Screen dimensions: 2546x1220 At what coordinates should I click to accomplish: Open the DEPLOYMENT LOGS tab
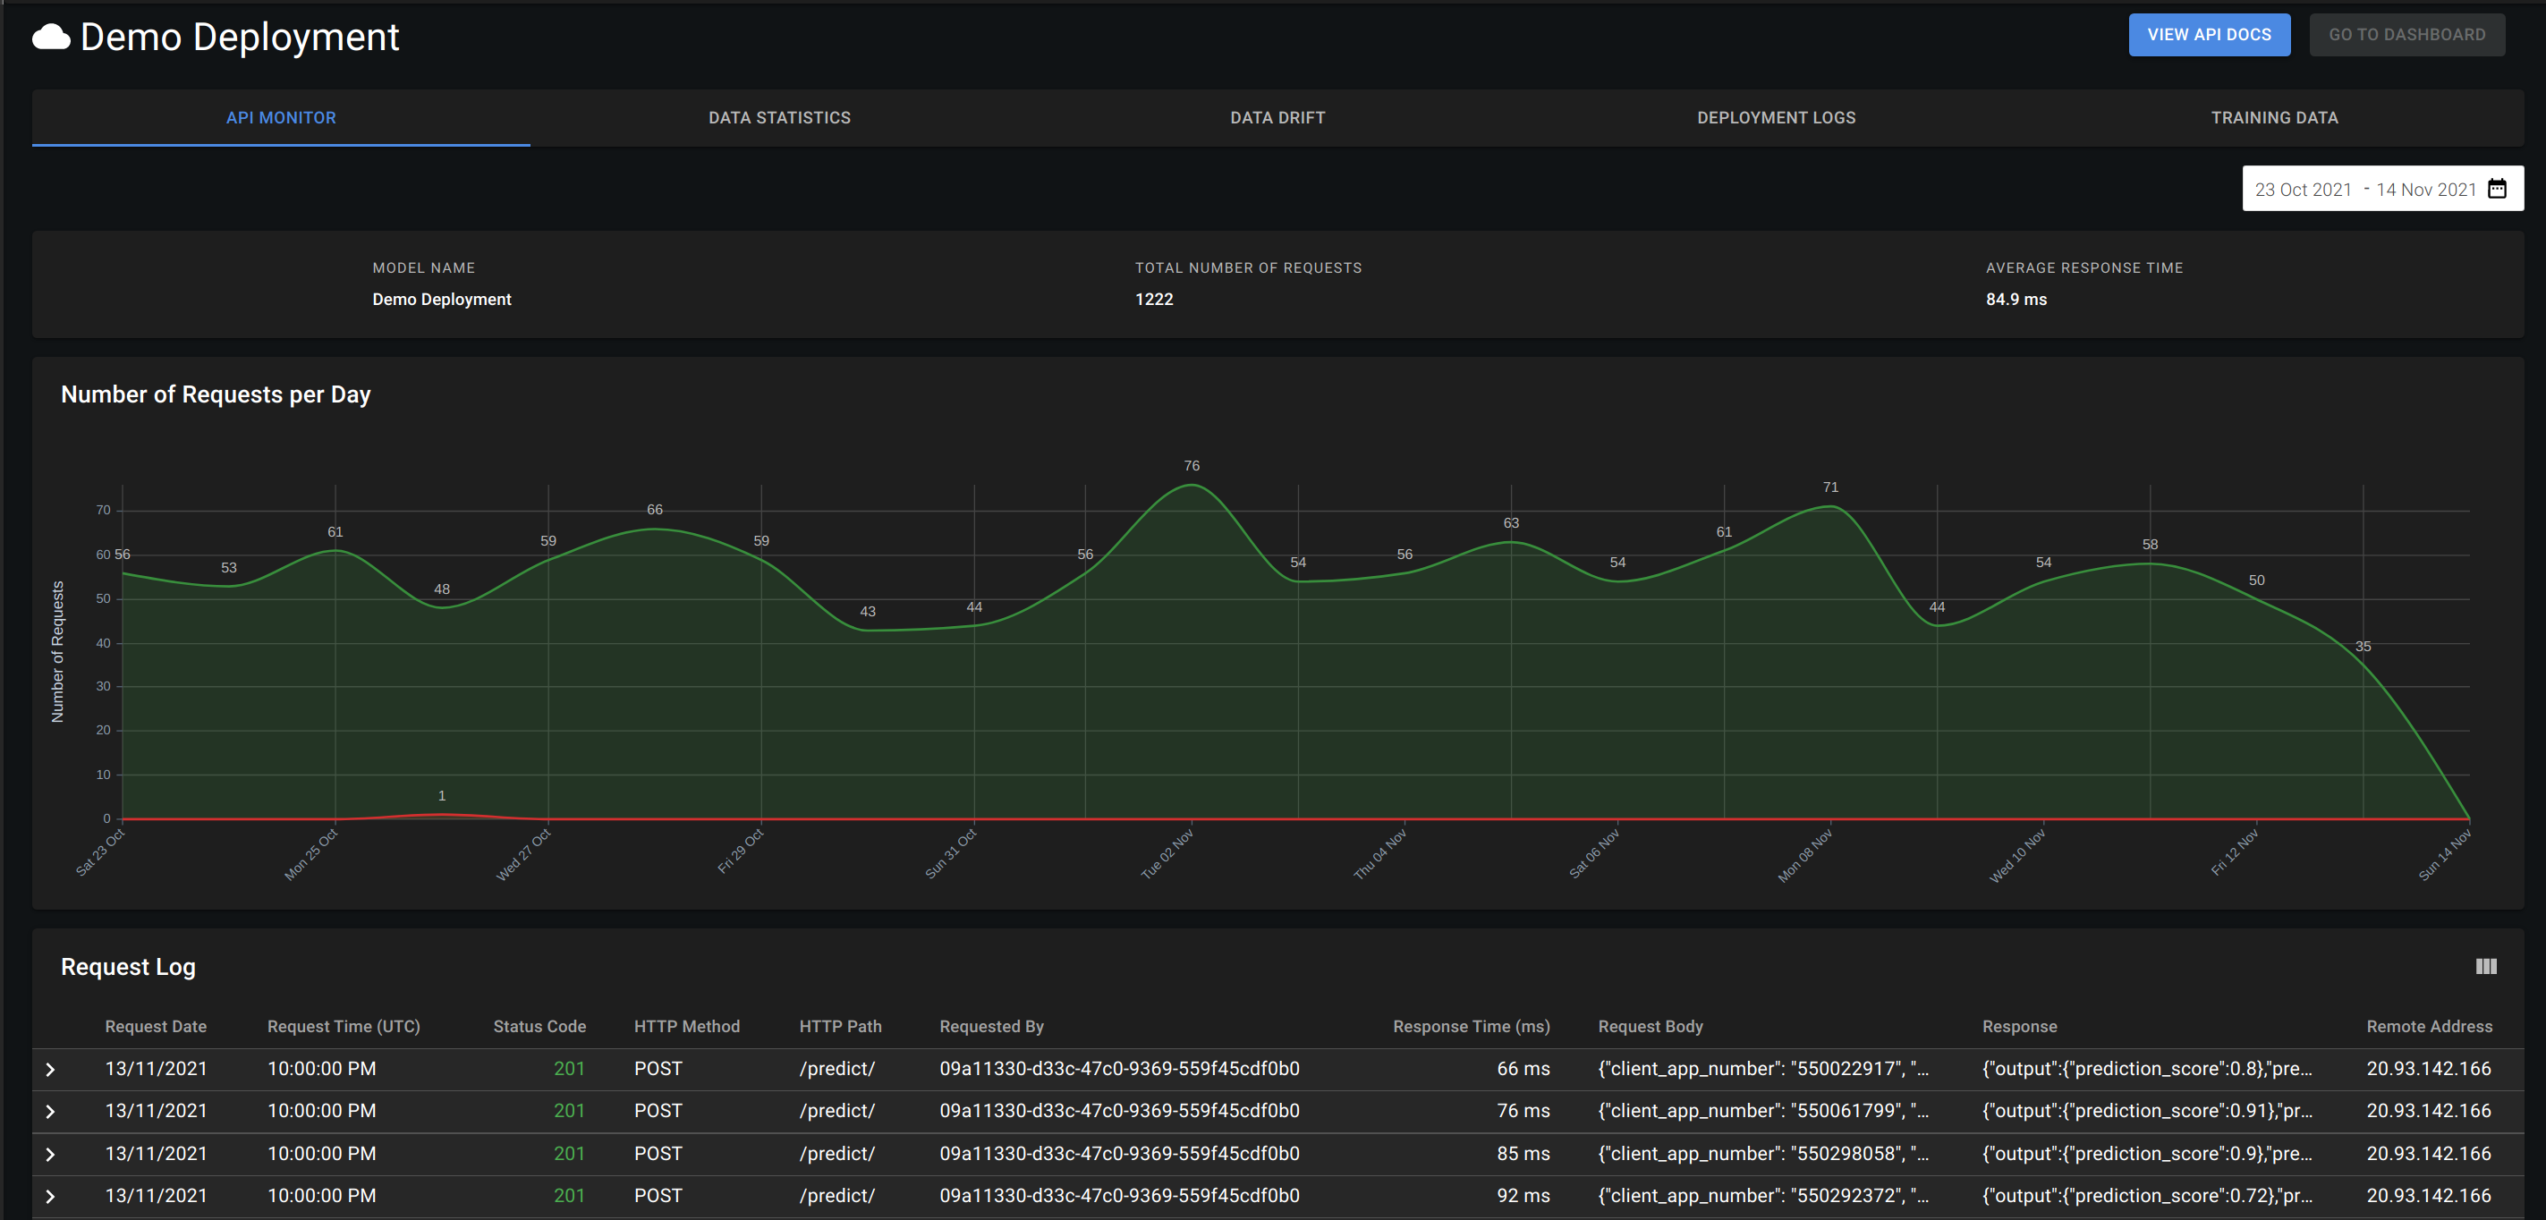(1776, 117)
